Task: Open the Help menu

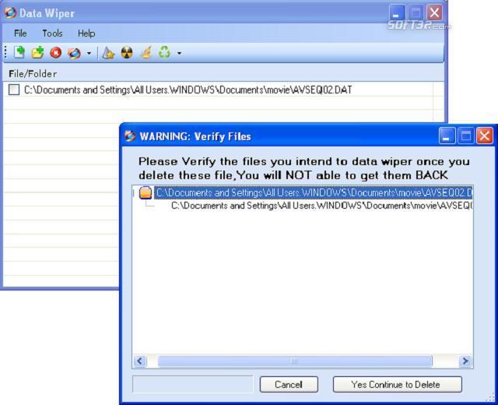Action: (86, 33)
